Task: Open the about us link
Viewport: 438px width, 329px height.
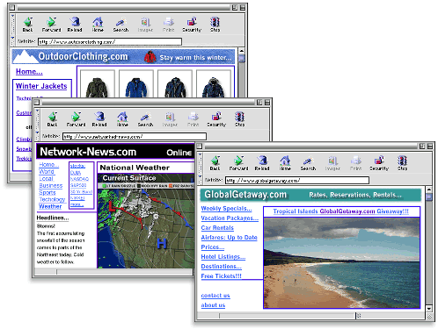Action: tap(213, 305)
